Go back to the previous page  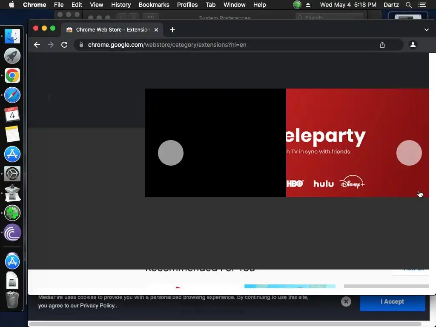click(x=37, y=45)
